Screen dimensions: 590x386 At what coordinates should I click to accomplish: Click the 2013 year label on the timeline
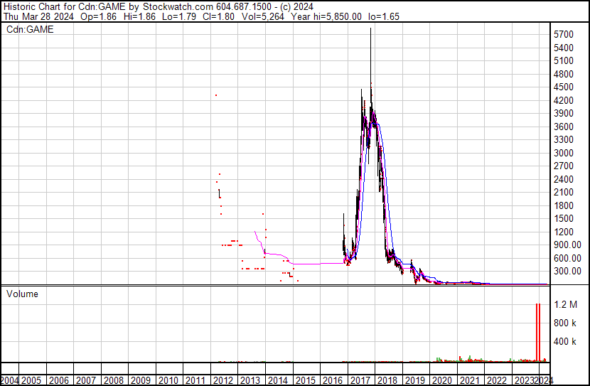click(250, 380)
